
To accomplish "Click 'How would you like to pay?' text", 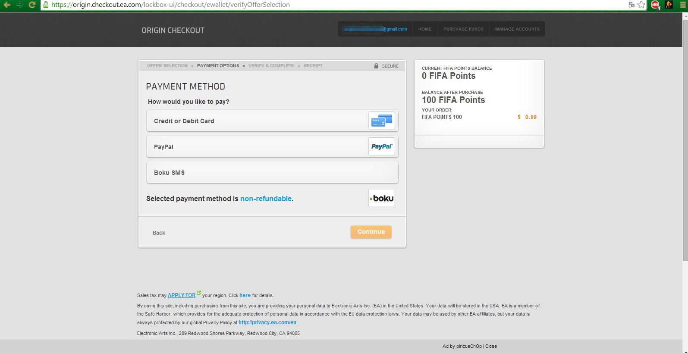I will (188, 102).
